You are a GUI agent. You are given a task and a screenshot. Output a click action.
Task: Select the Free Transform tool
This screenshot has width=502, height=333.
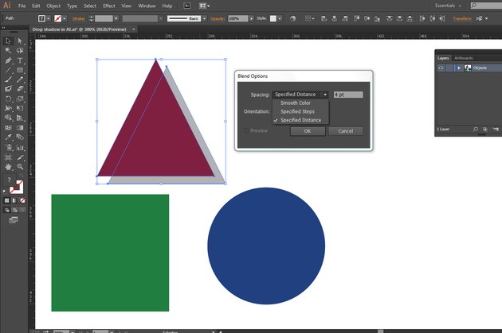tap(20, 108)
